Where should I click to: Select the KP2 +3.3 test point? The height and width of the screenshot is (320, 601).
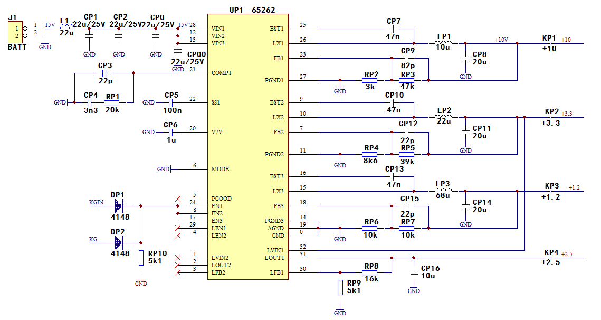point(550,117)
